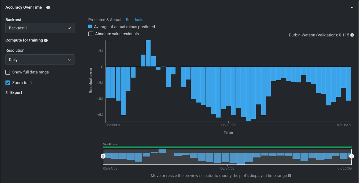Click the Durbin-Watson info icon
Image resolution: width=359 pixels, height=183 pixels.
352,35
